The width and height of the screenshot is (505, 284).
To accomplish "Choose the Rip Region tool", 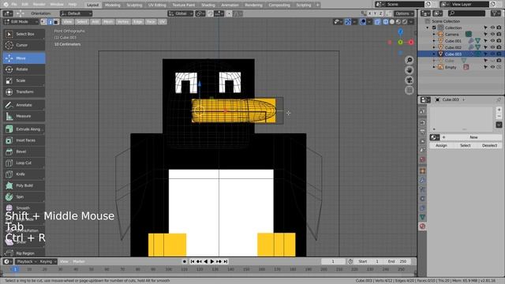I will [24, 253].
